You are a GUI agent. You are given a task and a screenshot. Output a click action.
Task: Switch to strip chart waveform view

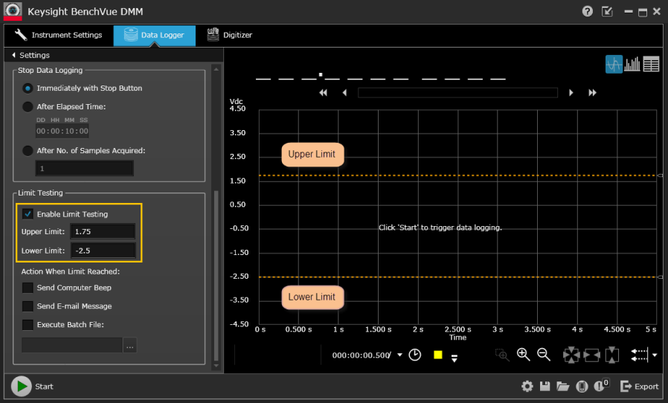click(614, 65)
